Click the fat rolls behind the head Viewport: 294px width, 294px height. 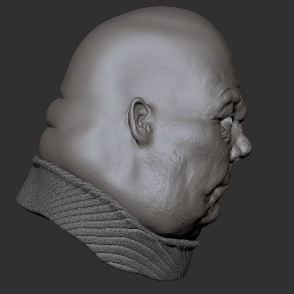click(54, 117)
